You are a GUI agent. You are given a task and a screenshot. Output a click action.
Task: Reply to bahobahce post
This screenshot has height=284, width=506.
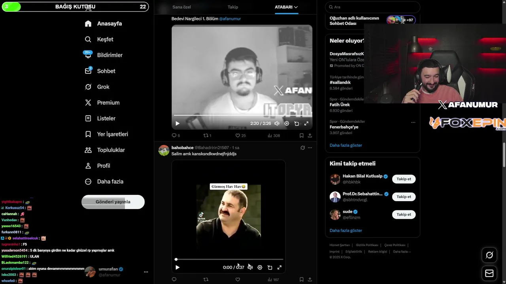pos(174,280)
